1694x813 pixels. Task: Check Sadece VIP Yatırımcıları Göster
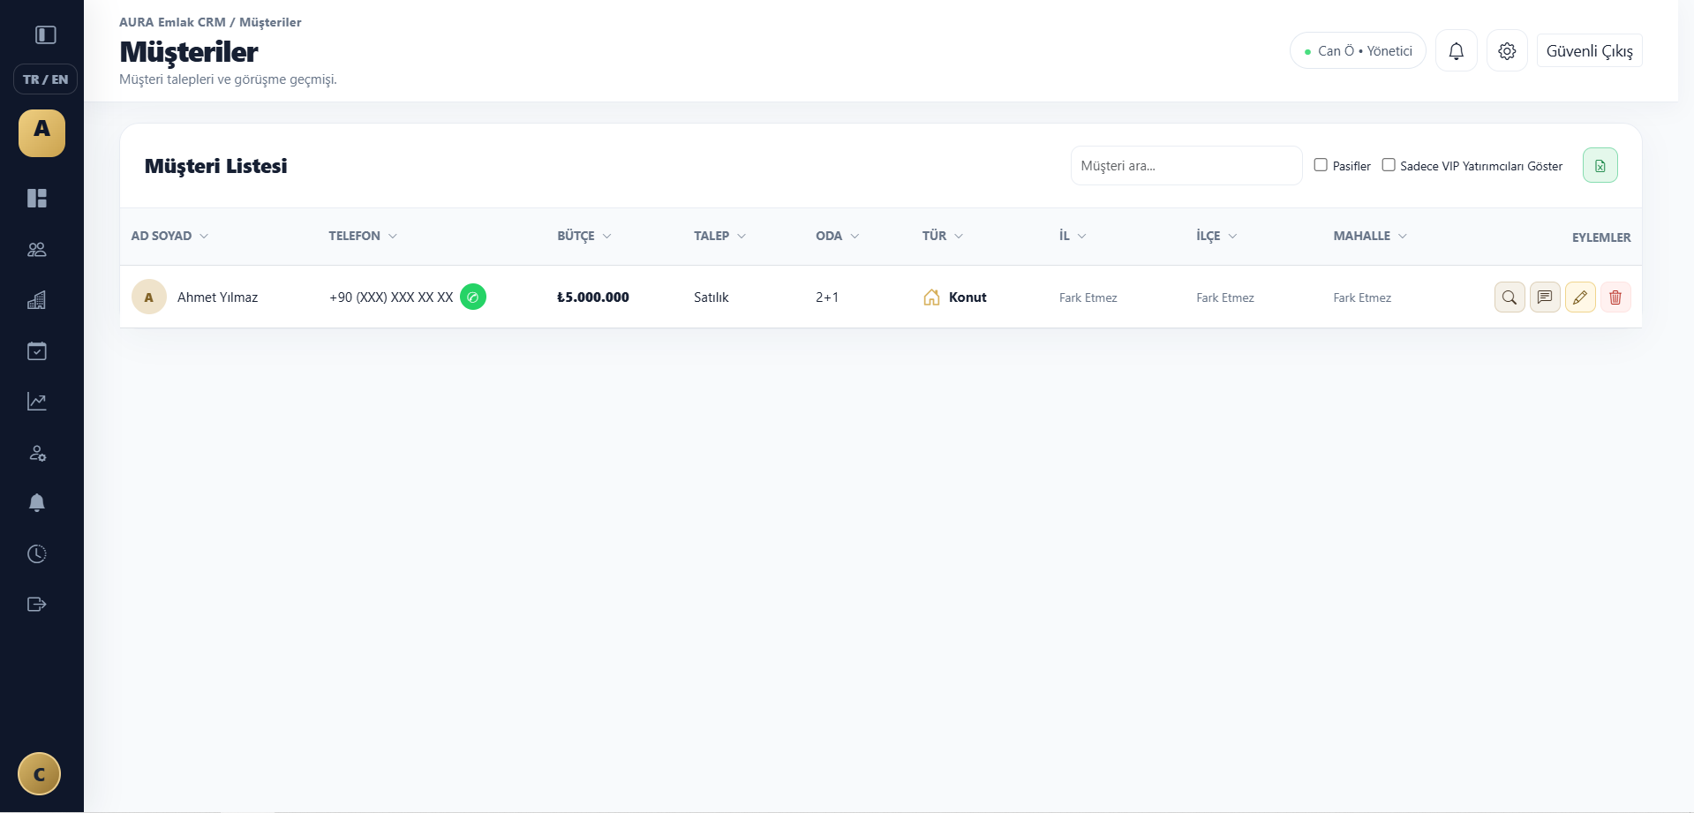tap(1389, 165)
